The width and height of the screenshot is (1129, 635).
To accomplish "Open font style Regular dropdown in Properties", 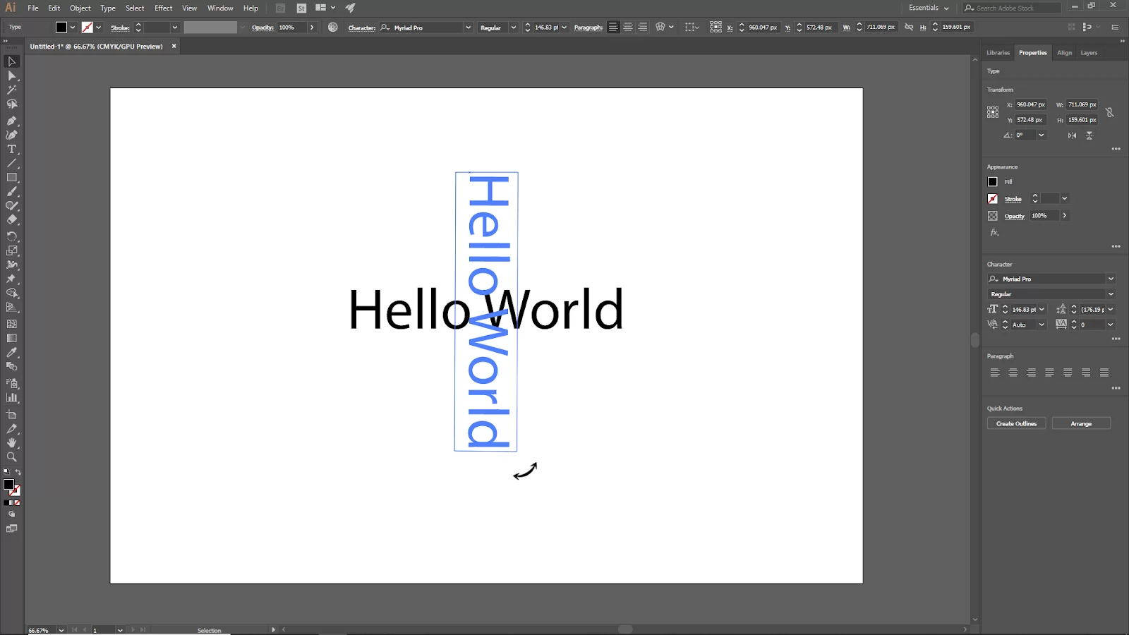I will pyautogui.click(x=1111, y=294).
